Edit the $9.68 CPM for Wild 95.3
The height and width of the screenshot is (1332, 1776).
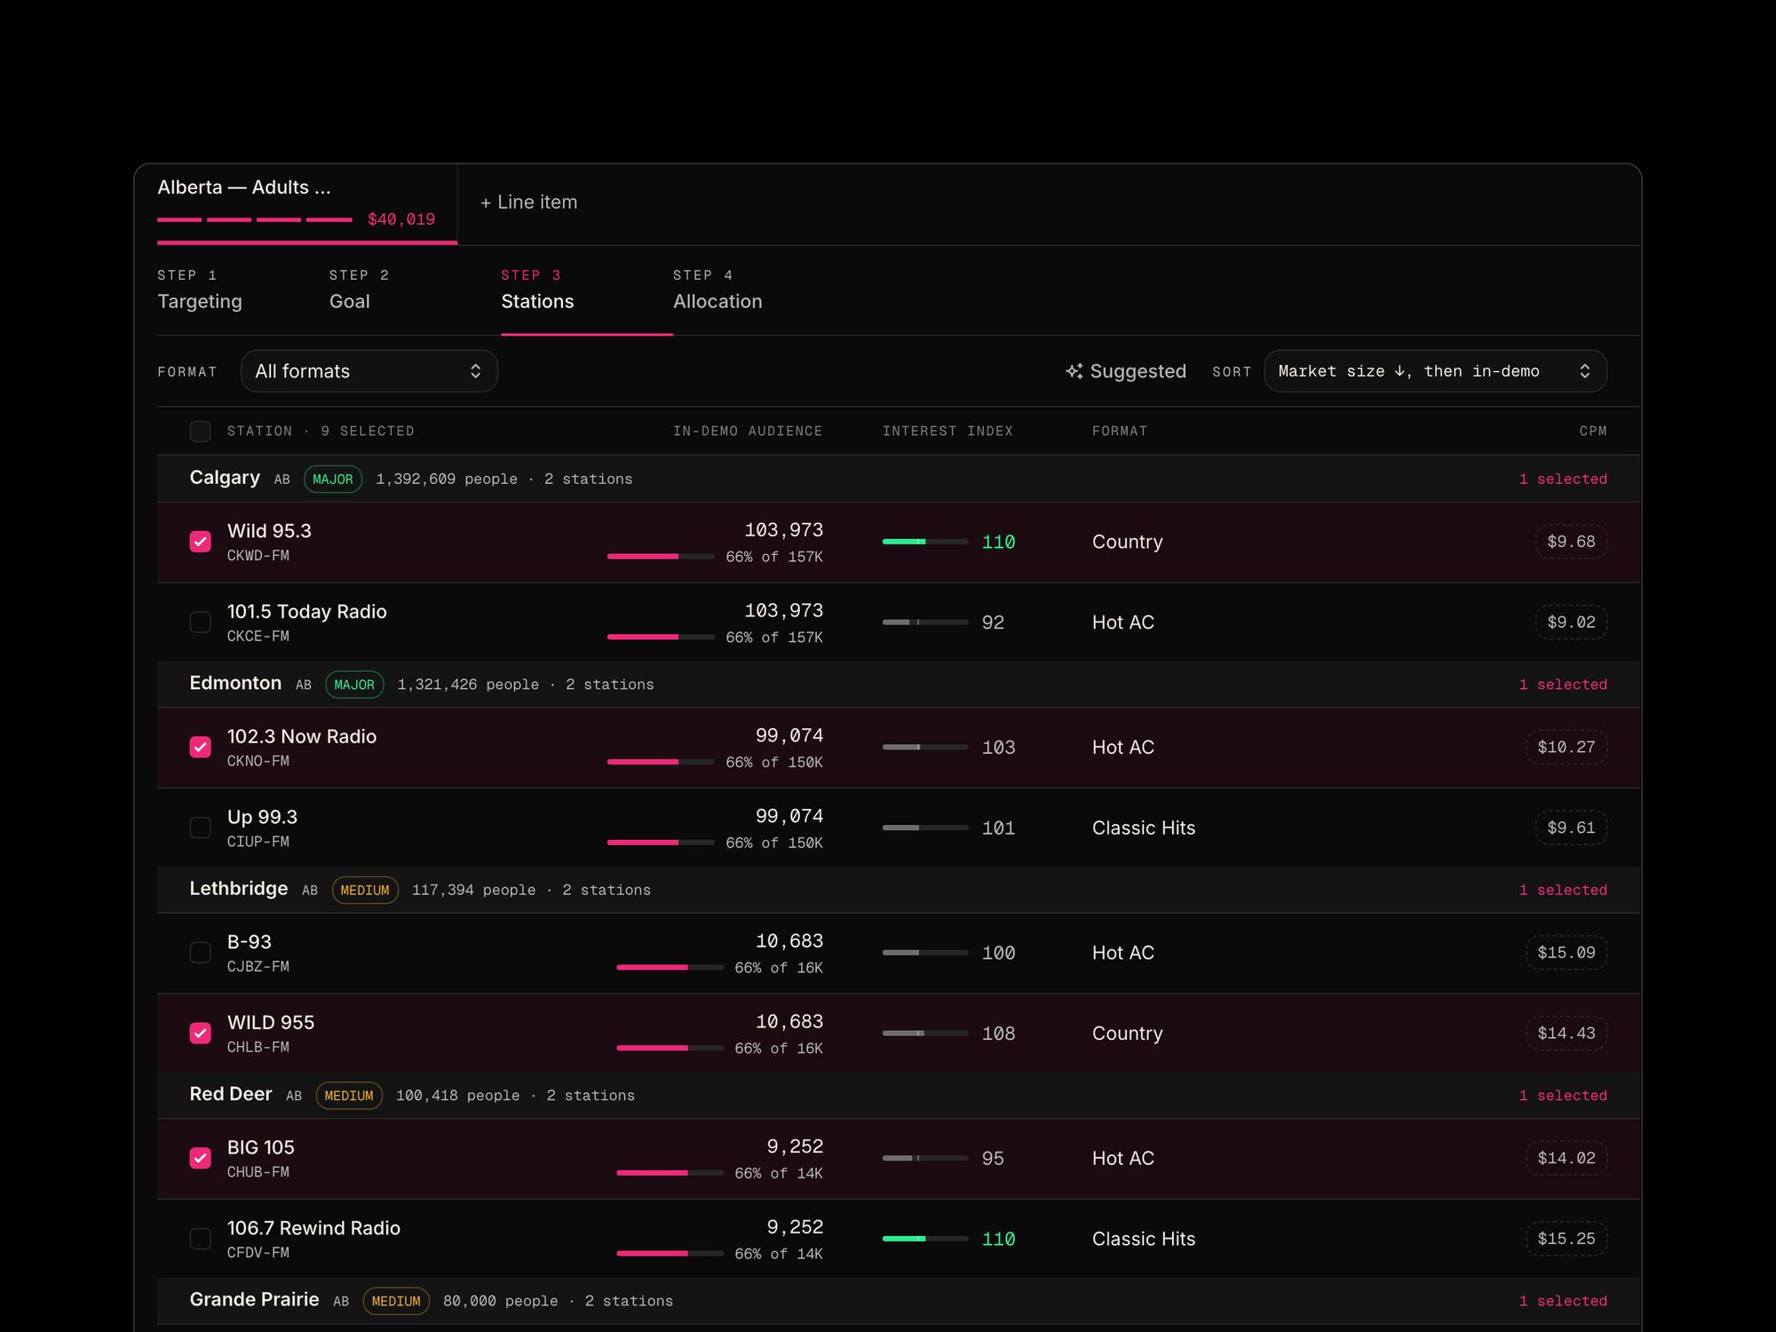[1571, 542]
